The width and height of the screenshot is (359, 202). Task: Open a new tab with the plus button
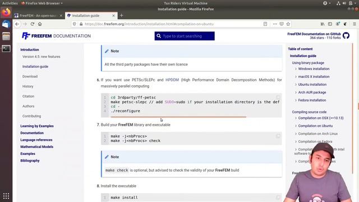click(122, 16)
